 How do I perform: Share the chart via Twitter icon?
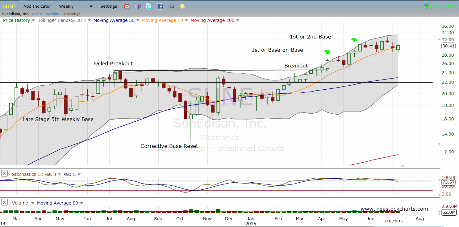[149, 6]
